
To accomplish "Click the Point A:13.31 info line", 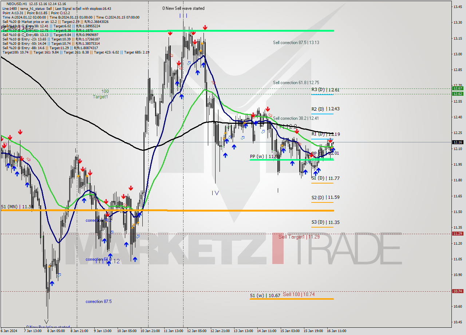I will [x=36, y=13].
